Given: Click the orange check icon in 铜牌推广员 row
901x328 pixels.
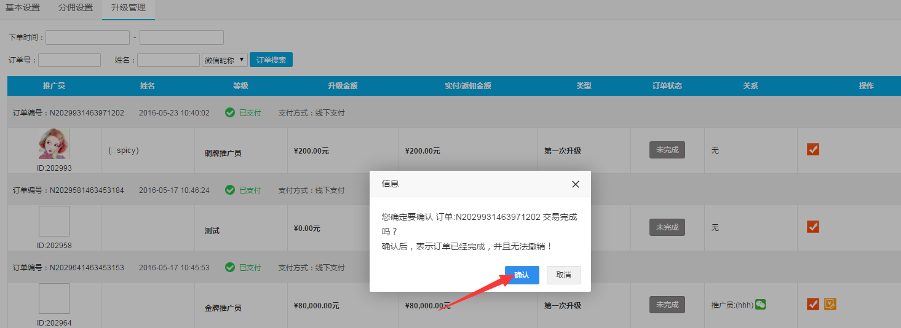Looking at the screenshot, I should 813,149.
